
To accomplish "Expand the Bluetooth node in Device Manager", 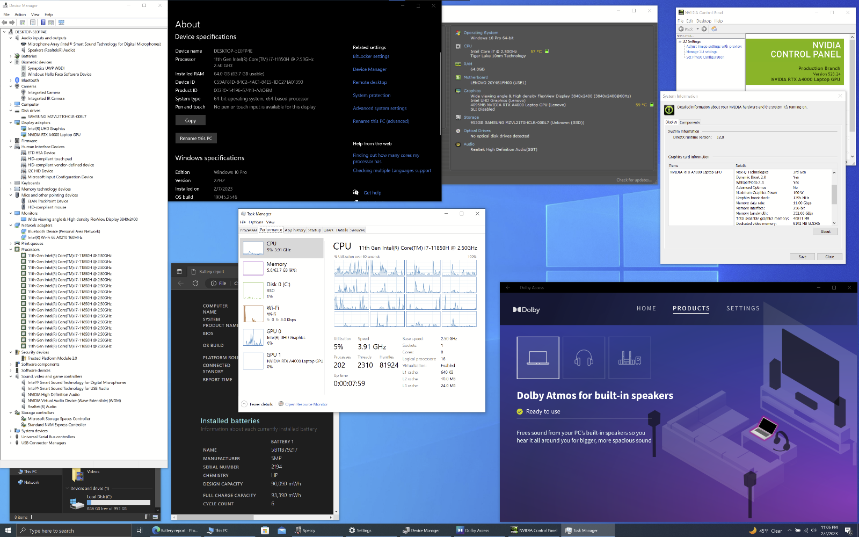I will tap(10, 80).
